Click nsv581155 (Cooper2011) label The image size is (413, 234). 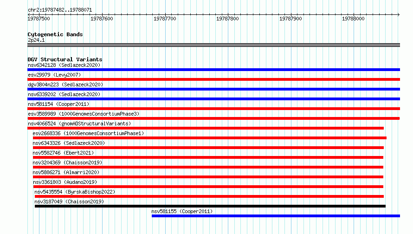click(x=182, y=211)
